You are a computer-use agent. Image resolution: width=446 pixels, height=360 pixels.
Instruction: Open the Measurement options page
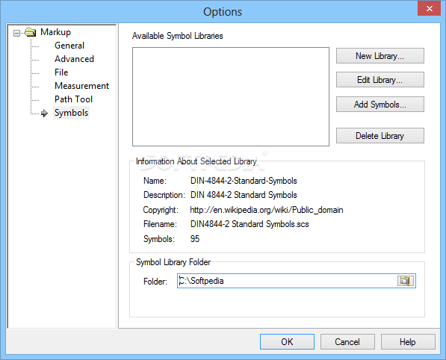(81, 86)
